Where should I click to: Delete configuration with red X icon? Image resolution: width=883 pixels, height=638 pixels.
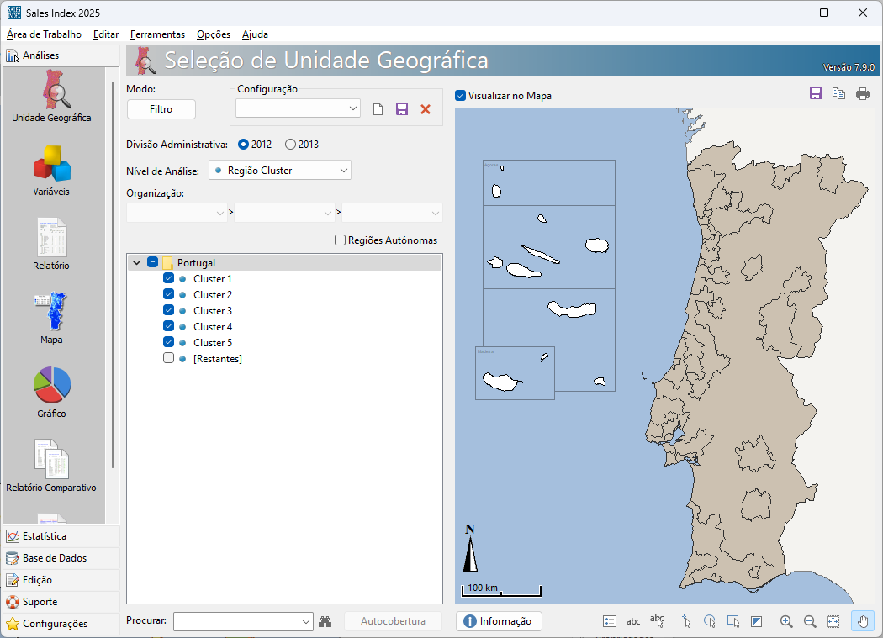[426, 109]
